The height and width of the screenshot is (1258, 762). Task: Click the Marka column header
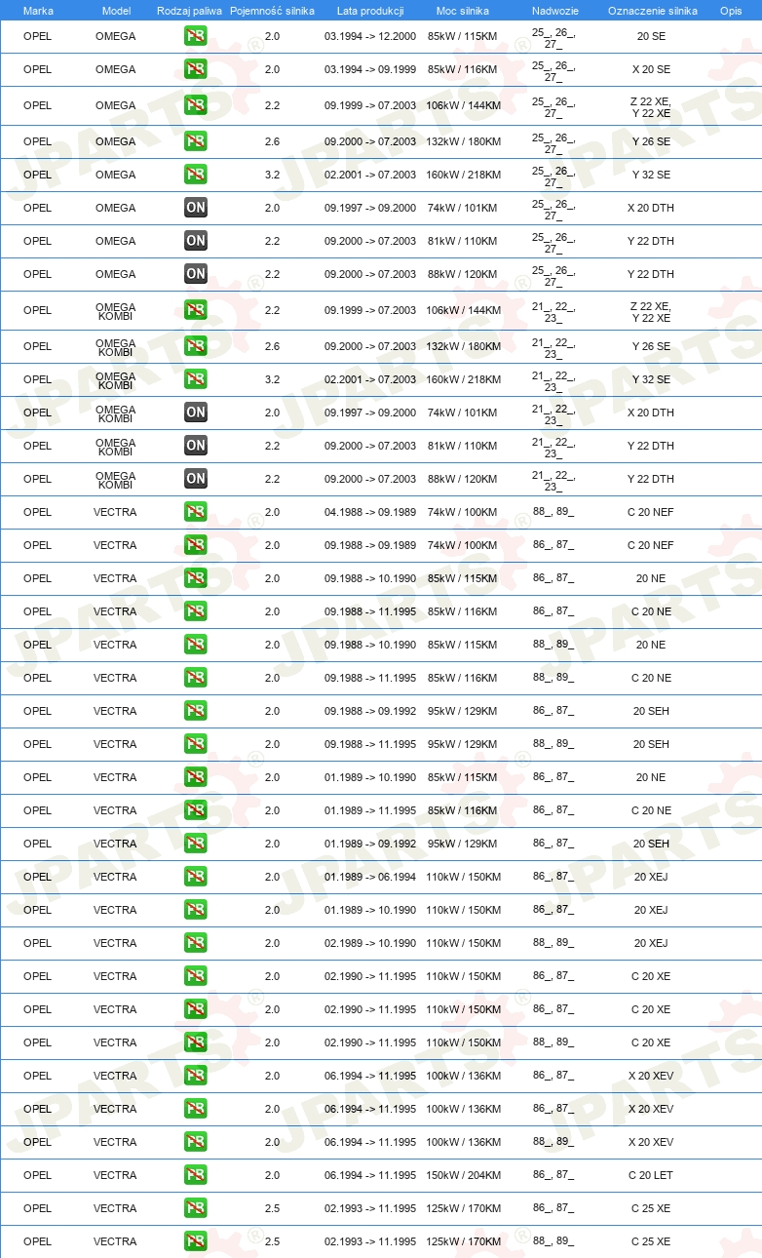[38, 10]
